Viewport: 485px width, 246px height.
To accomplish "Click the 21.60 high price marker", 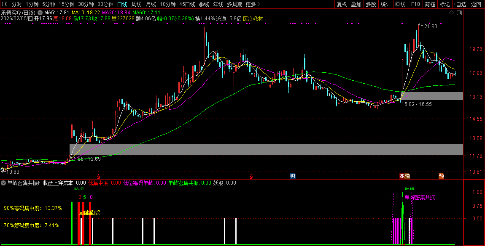I will (431, 26).
